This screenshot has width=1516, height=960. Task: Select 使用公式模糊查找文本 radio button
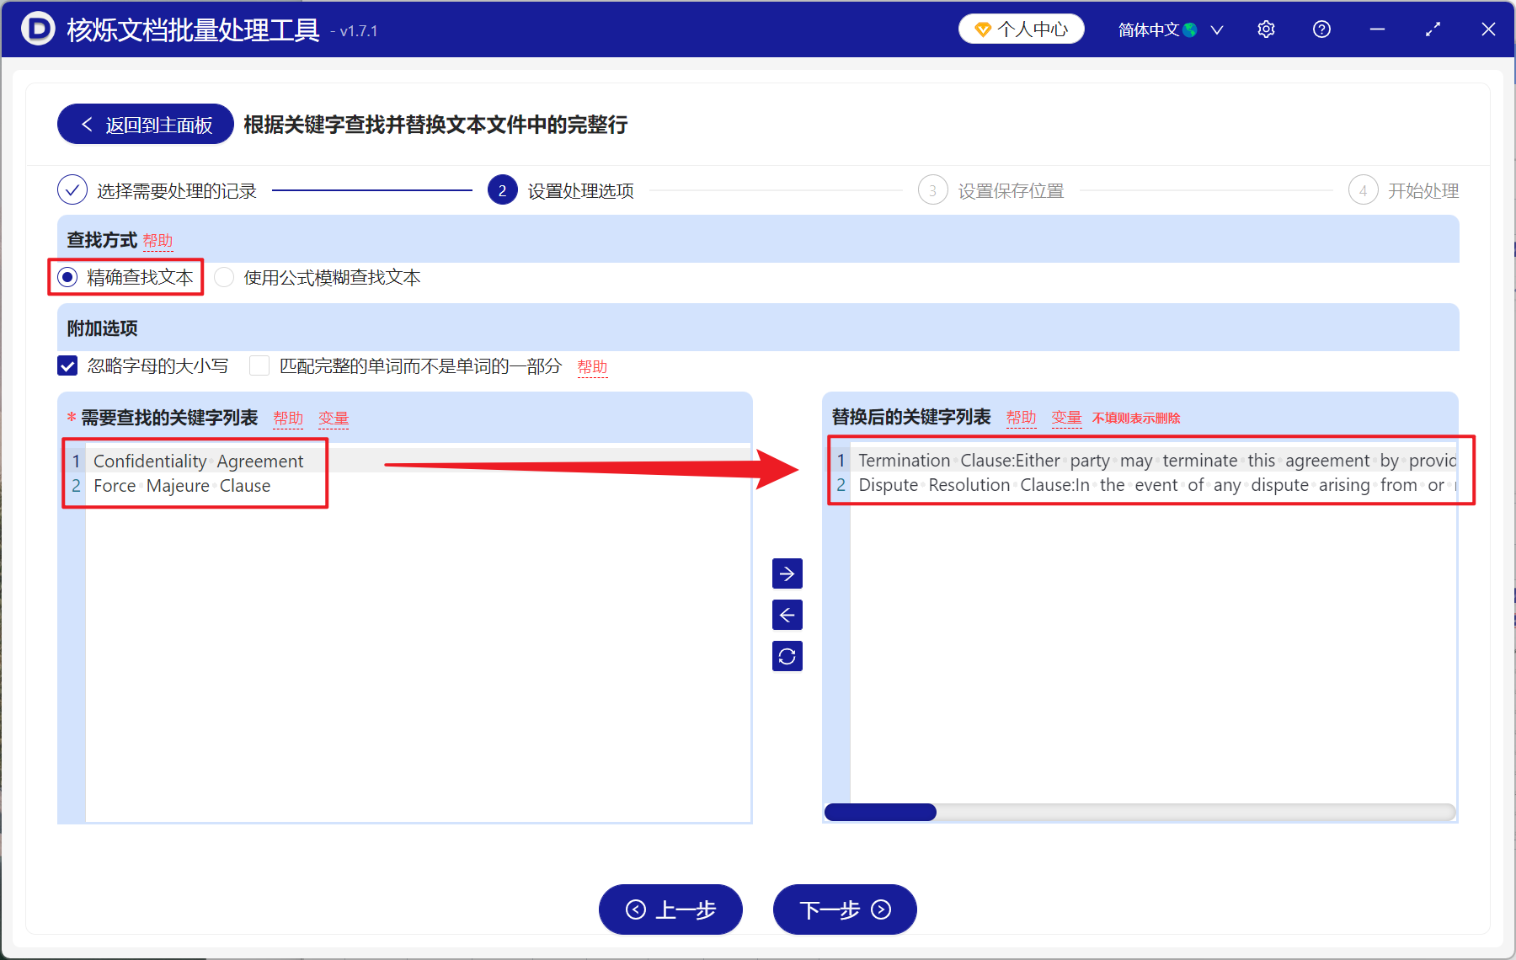coord(223,276)
